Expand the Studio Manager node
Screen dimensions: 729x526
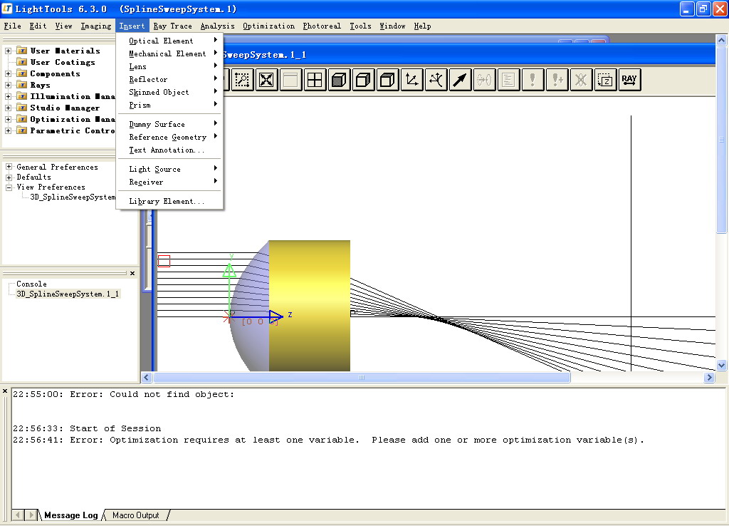click(x=9, y=108)
